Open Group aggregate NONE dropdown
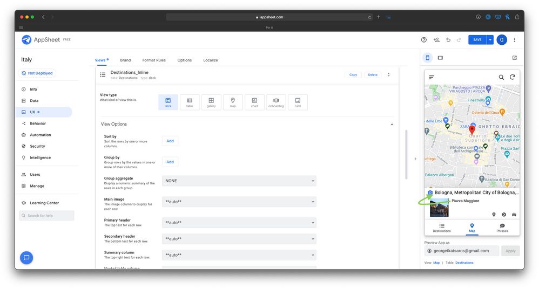The width and height of the screenshot is (539, 289). (x=239, y=181)
